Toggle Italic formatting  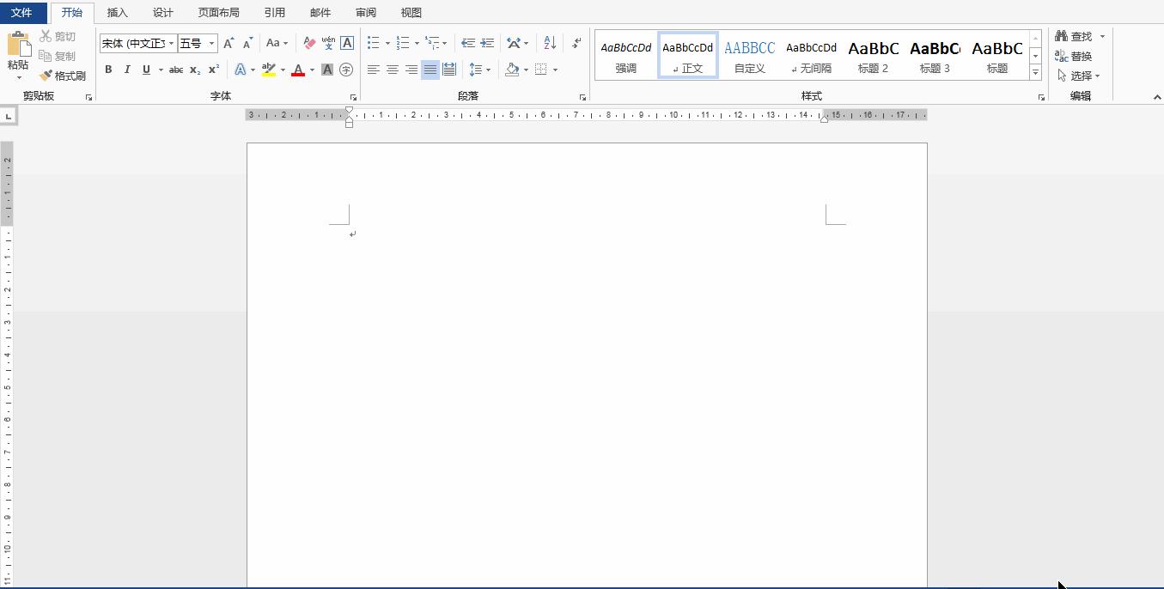[127, 70]
